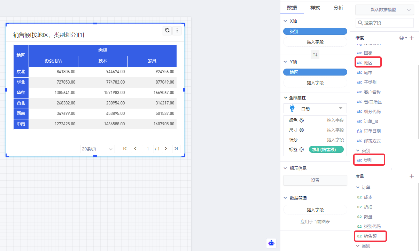Image resolution: width=419 pixels, height=251 pixels.
Task: Open the 自动 chart type dropdown
Action: coord(315,109)
